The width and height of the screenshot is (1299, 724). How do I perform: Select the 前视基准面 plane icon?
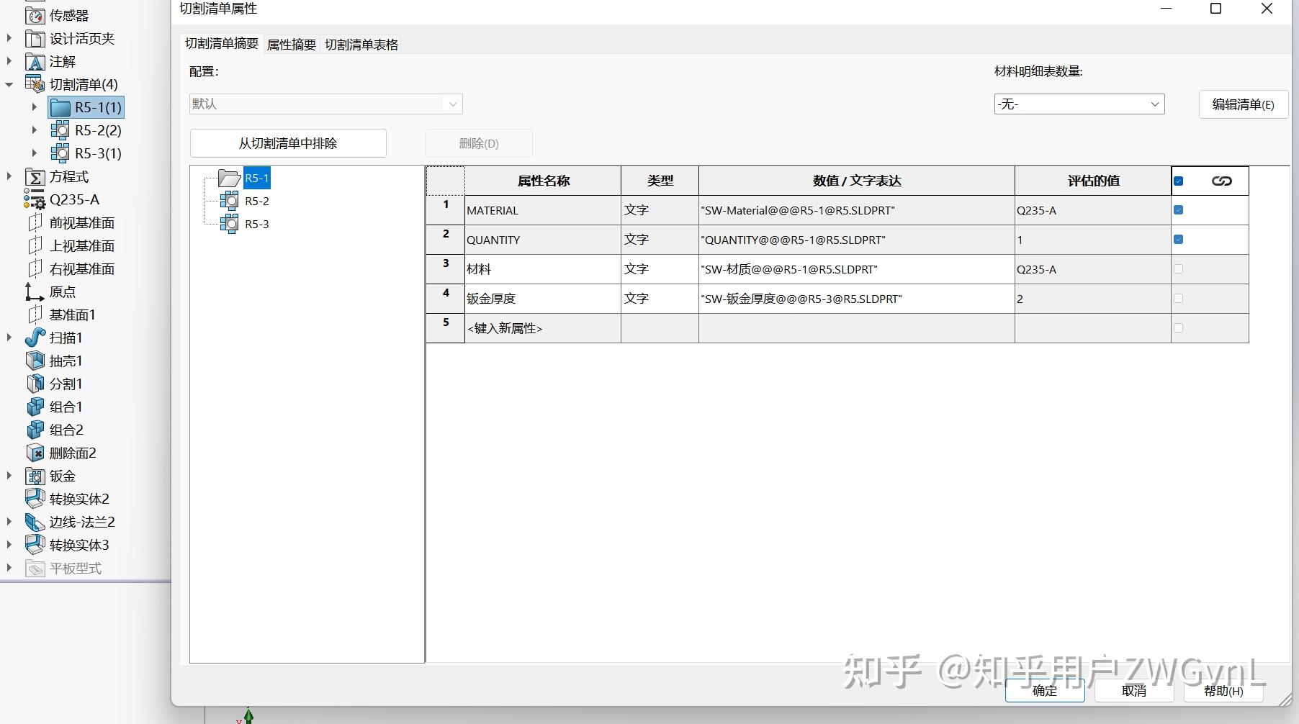(x=35, y=222)
